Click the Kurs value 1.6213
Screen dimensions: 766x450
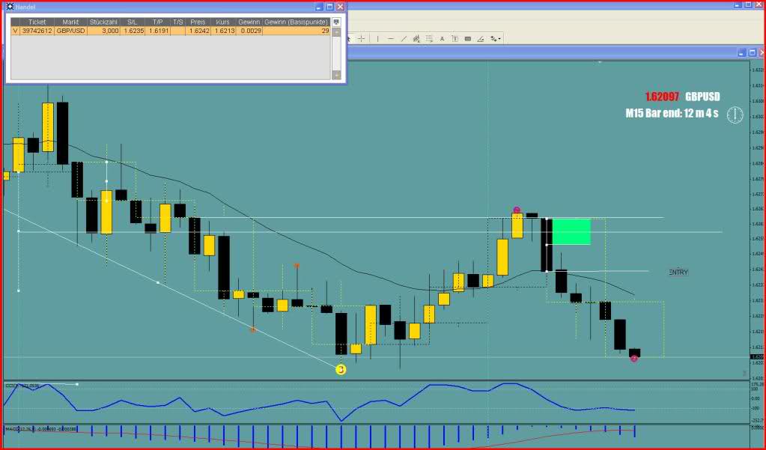coord(223,30)
